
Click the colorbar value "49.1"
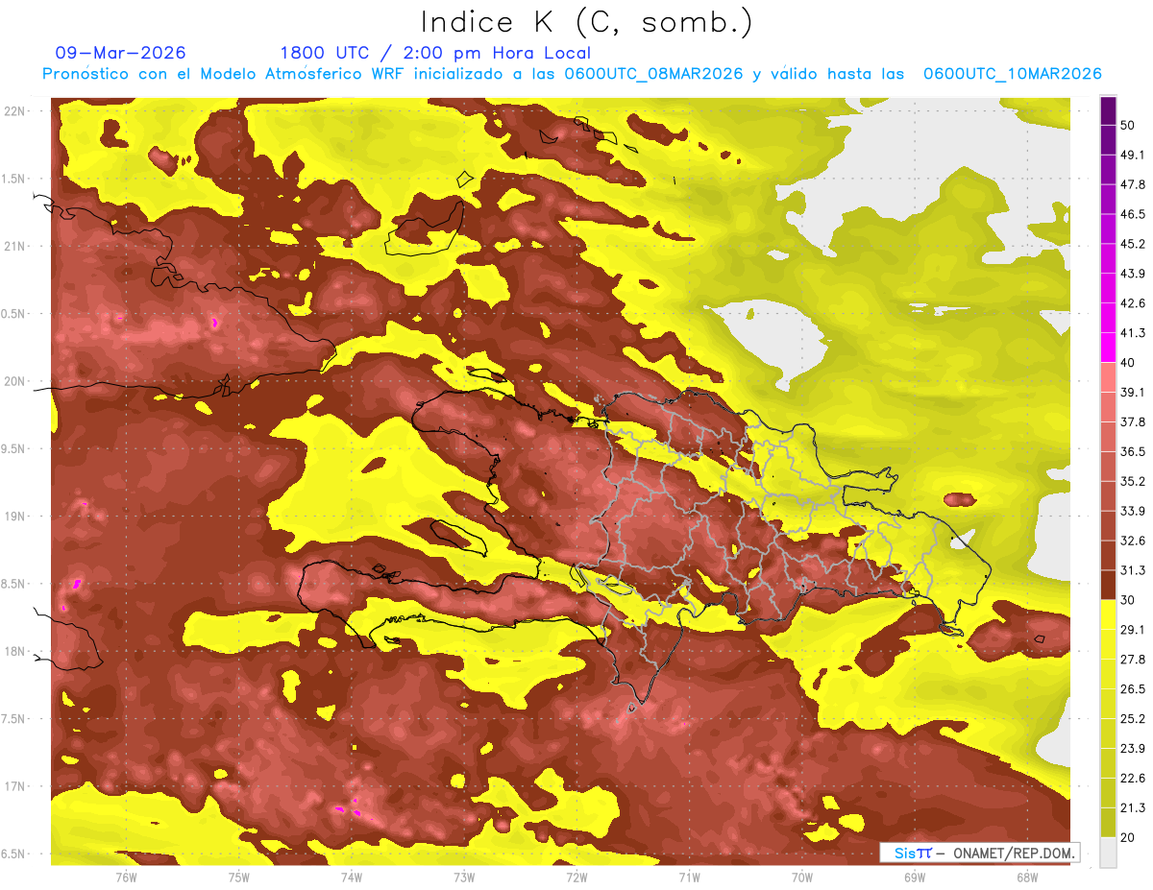(1133, 155)
